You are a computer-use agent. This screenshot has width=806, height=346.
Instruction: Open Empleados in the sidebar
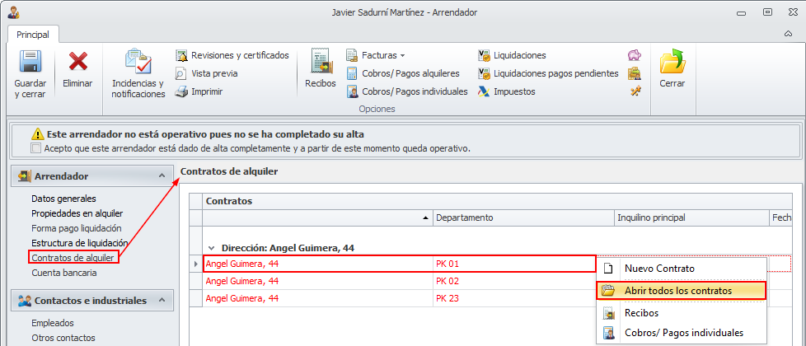(x=53, y=324)
